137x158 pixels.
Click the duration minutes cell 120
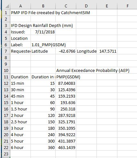pos(43,115)
